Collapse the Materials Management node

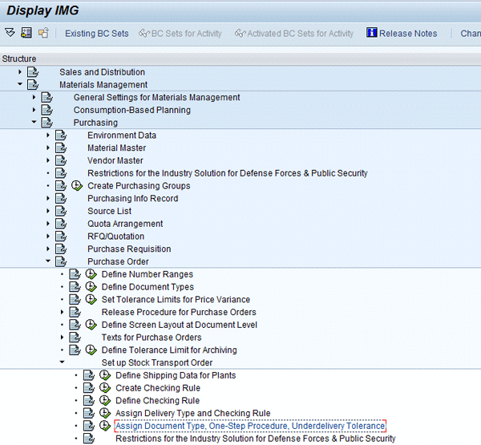(19, 85)
